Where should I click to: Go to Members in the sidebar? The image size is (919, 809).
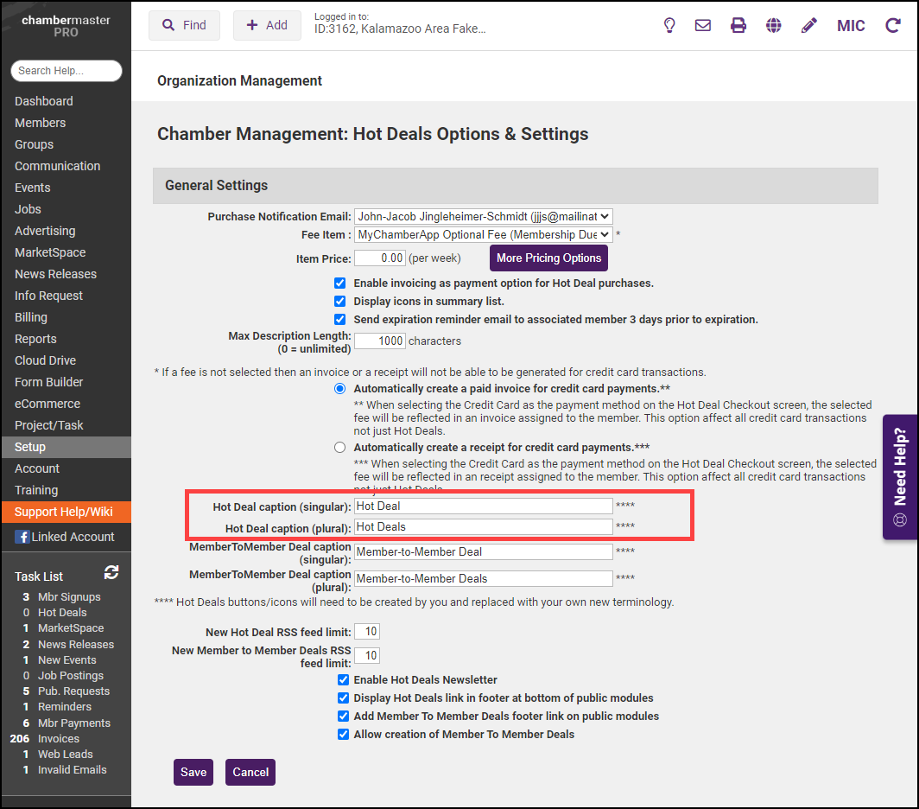click(x=40, y=123)
